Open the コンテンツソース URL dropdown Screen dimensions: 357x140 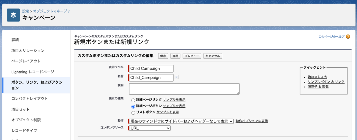point(150,128)
